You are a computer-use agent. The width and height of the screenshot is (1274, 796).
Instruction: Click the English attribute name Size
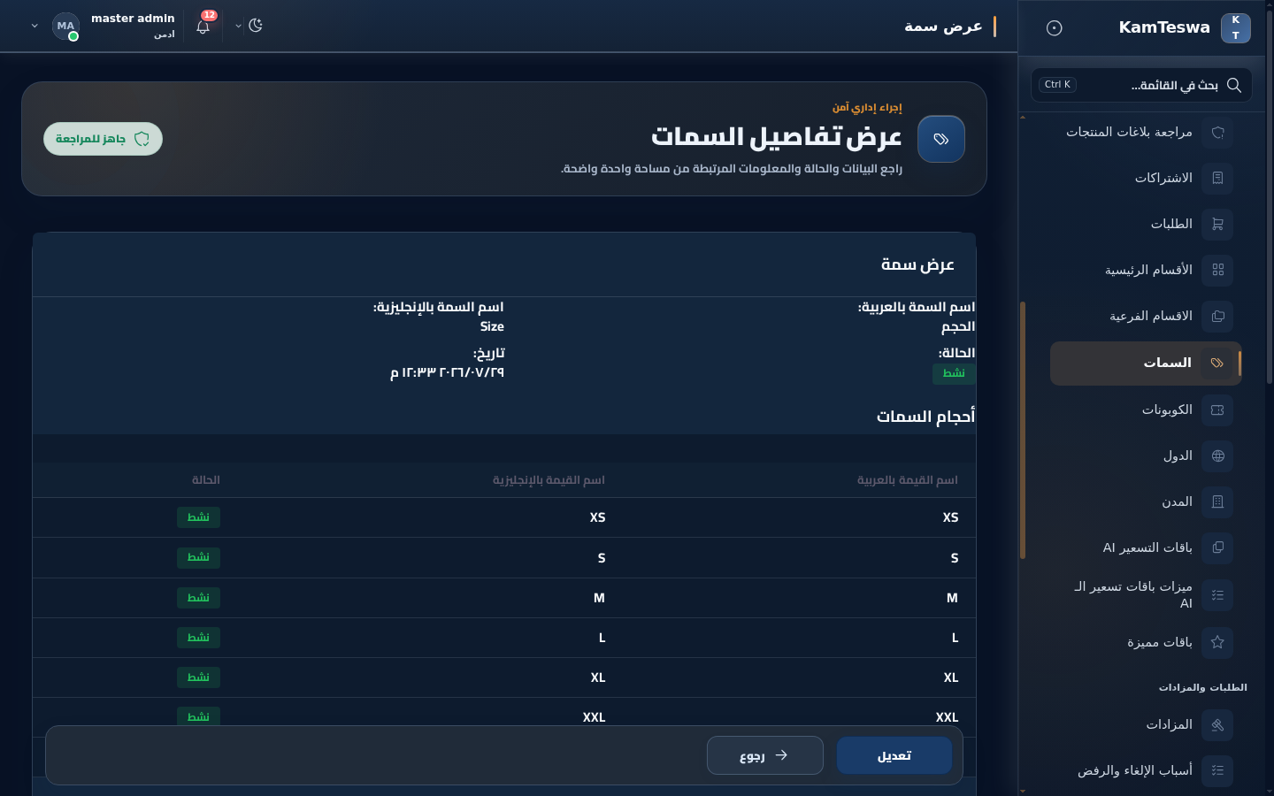pos(492,326)
